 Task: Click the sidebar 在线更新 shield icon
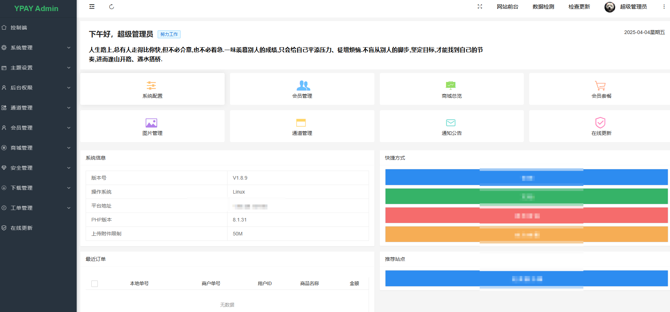point(4,228)
